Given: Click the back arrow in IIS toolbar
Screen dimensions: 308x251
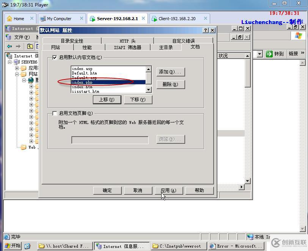Looking at the screenshot, I should click(9, 46).
